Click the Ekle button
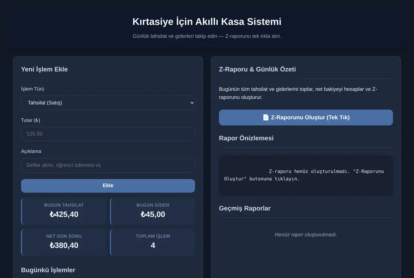 (x=108, y=186)
